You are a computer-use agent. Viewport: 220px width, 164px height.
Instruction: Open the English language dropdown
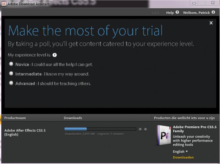180,151
